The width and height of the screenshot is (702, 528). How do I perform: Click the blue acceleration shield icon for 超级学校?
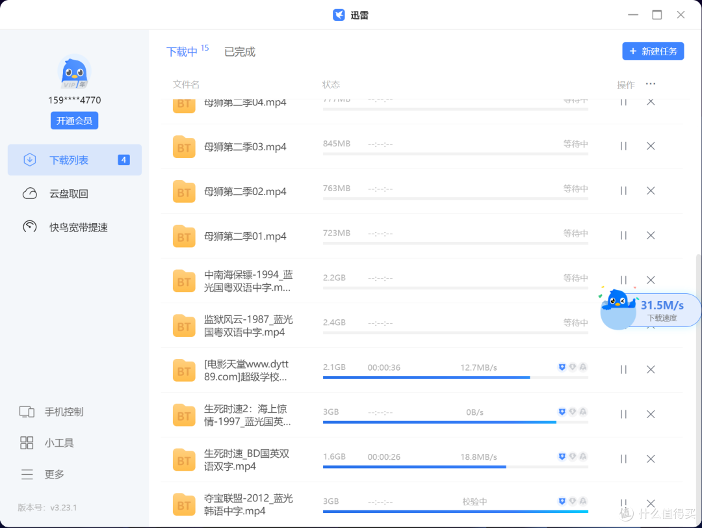[x=562, y=367]
